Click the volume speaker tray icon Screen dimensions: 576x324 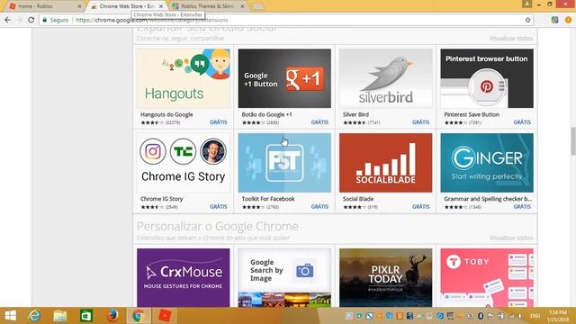[520, 316]
